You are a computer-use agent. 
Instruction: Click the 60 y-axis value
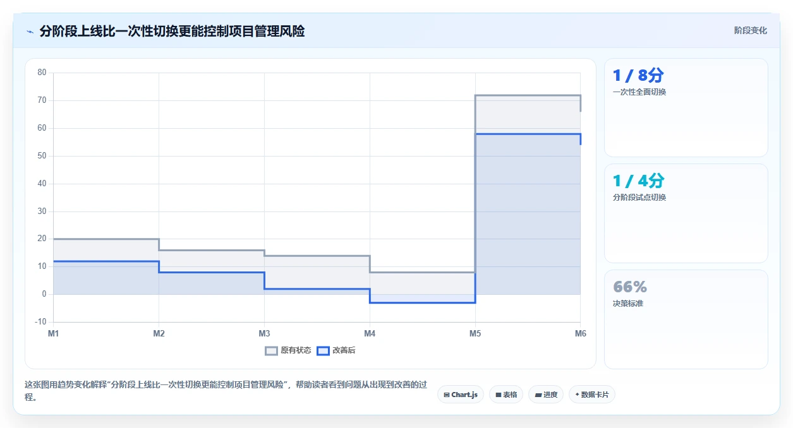point(42,128)
